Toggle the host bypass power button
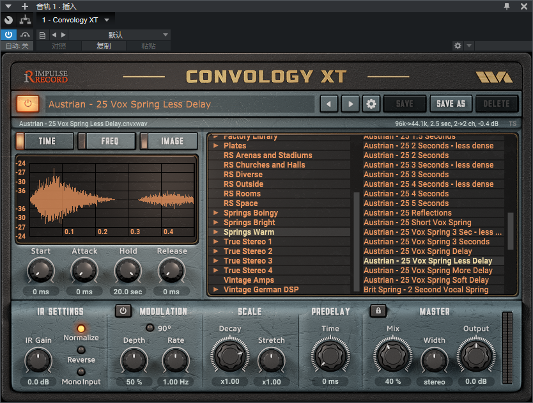Viewport: 533px width, 403px height. (x=8, y=35)
